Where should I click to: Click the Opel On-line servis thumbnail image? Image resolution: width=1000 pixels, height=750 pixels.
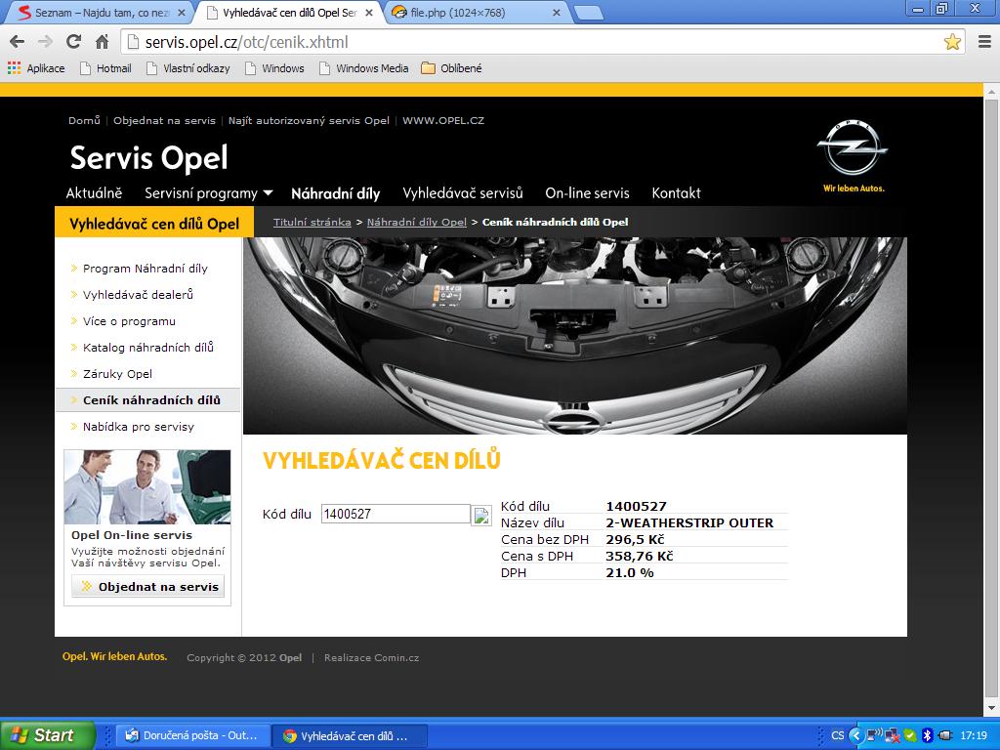point(147,487)
